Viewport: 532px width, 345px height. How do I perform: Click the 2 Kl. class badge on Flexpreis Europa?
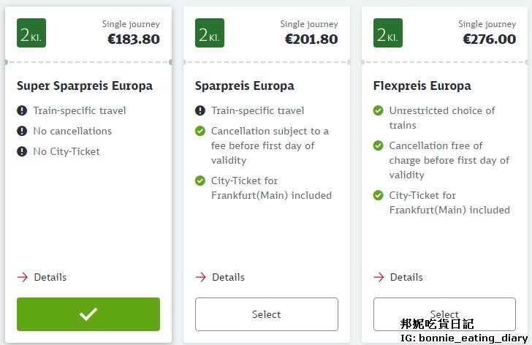coord(387,34)
